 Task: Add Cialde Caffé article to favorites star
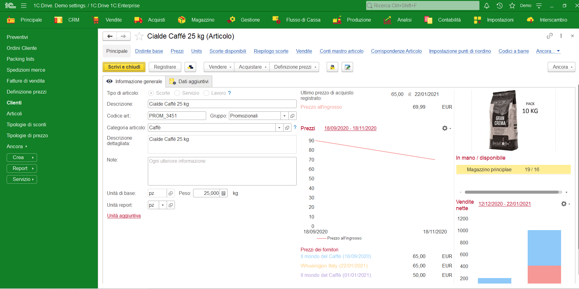click(139, 36)
